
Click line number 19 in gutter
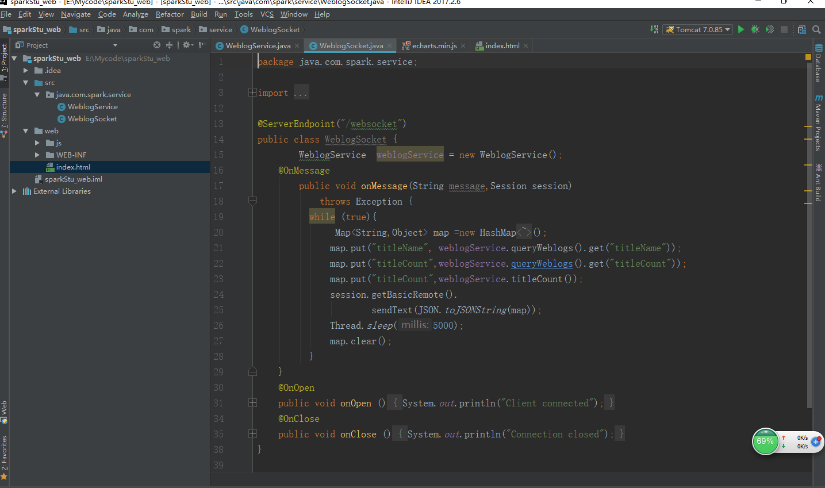click(x=218, y=217)
